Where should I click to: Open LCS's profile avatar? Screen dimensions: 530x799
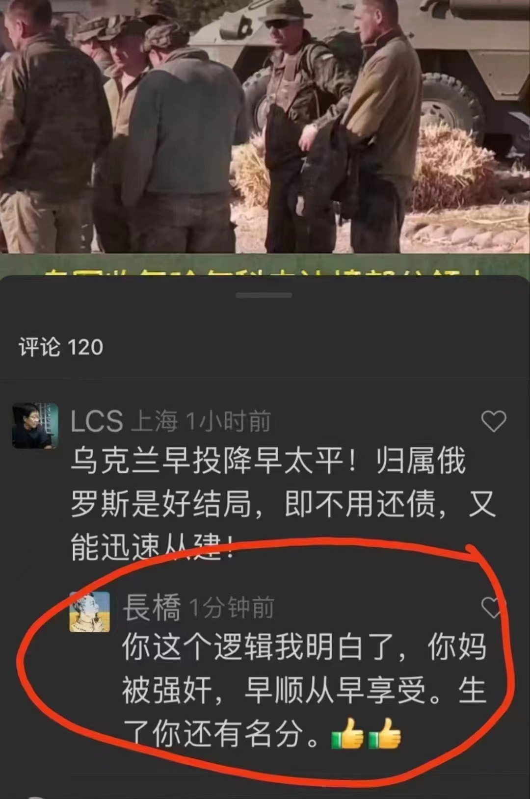click(x=35, y=425)
